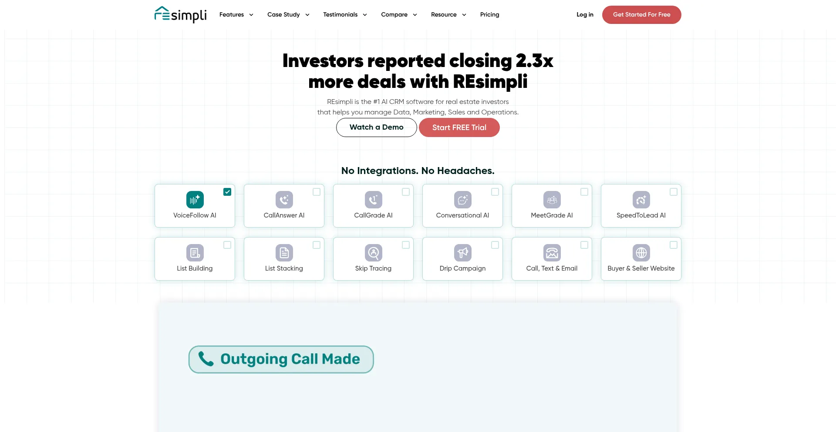Click Get Started For Free button
This screenshot has height=432, width=836.
[x=642, y=15]
